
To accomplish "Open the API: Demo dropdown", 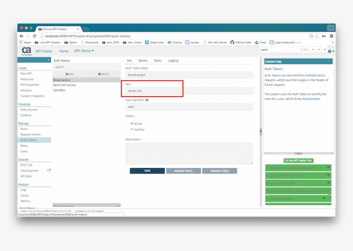I will click(84, 51).
